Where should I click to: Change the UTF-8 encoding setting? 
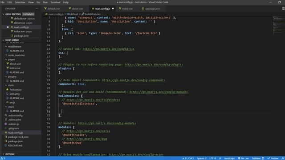212,158
